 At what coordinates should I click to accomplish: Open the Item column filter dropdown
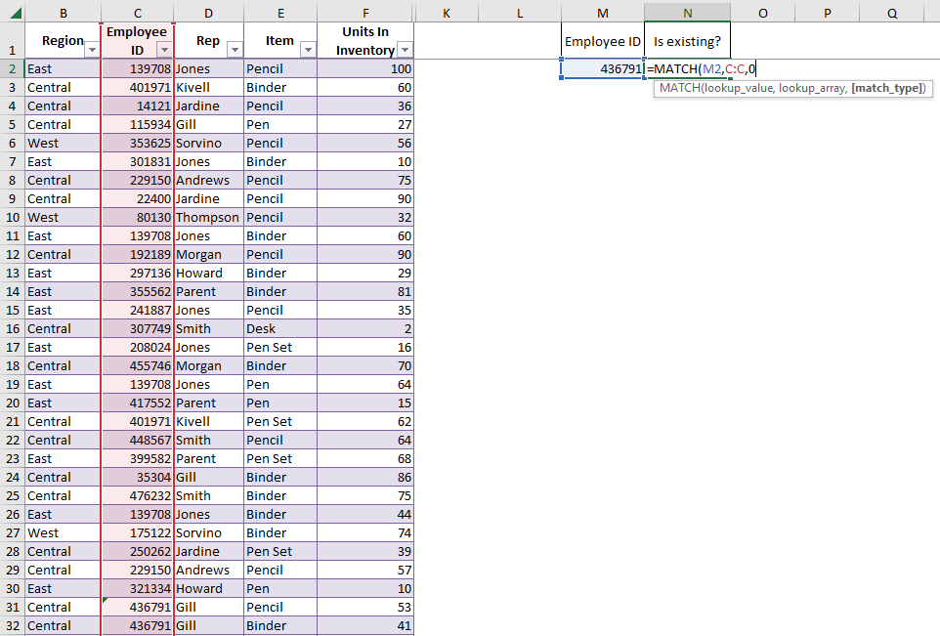click(307, 49)
